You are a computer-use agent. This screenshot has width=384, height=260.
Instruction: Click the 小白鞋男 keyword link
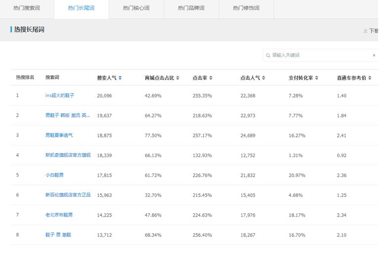point(54,175)
